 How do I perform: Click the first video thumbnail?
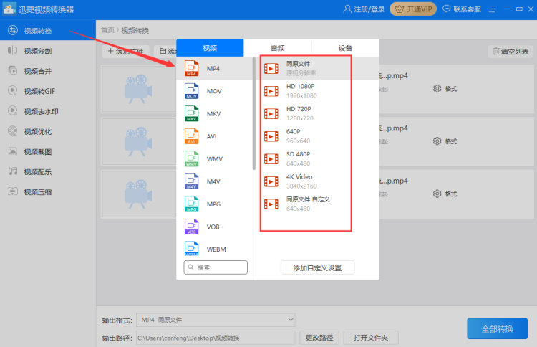tap(139, 89)
